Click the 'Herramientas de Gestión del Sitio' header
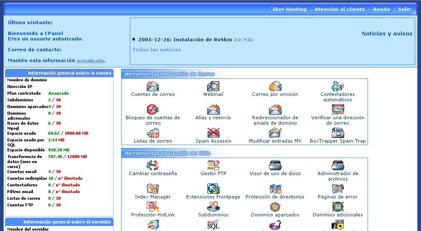Screen dimensions: 421x231 click(x=167, y=153)
